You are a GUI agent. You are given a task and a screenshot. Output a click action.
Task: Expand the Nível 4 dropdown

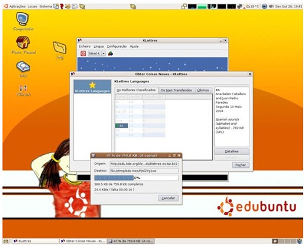pos(104,53)
